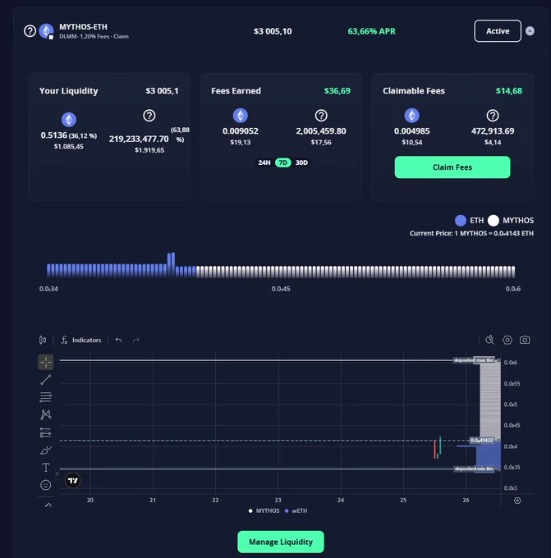
Task: Click the deposited max Bin label
Action: [x=474, y=360]
